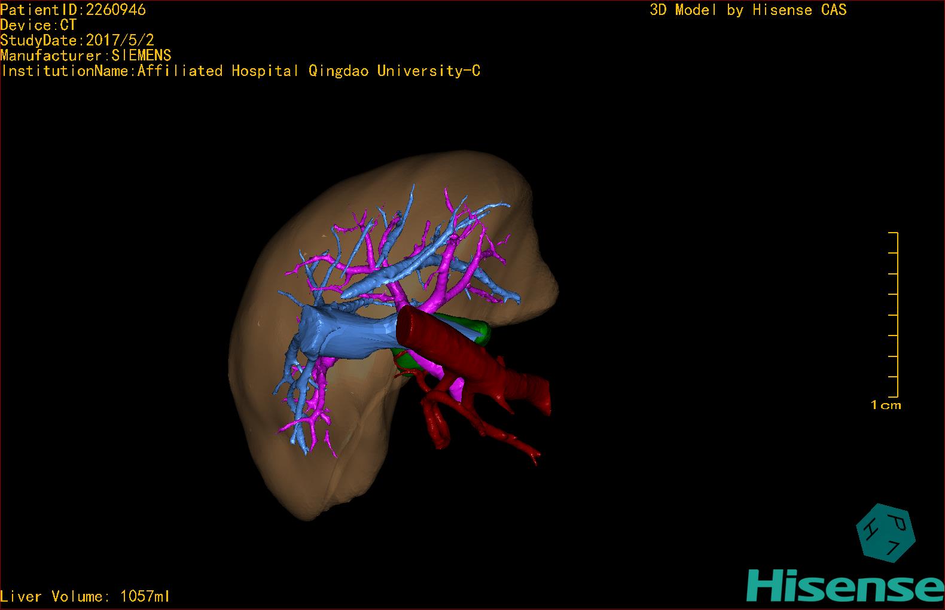Click the 3D Model by Hisense CAS title
The height and width of the screenshot is (610, 945).
[748, 10]
